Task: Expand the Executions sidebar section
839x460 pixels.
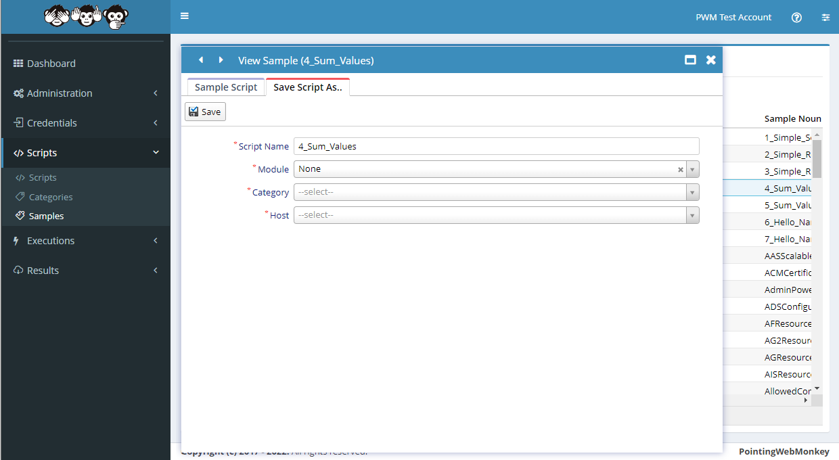Action: 85,241
